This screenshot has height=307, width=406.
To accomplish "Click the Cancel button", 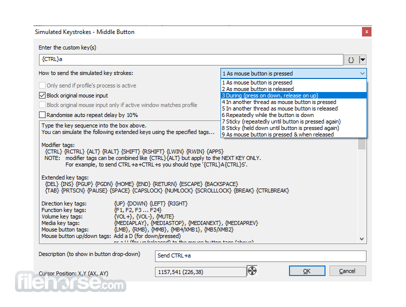I will click(347, 270).
